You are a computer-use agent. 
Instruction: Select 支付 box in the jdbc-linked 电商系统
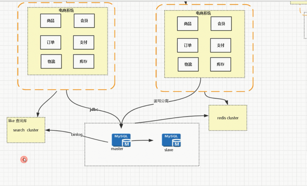[84, 42]
